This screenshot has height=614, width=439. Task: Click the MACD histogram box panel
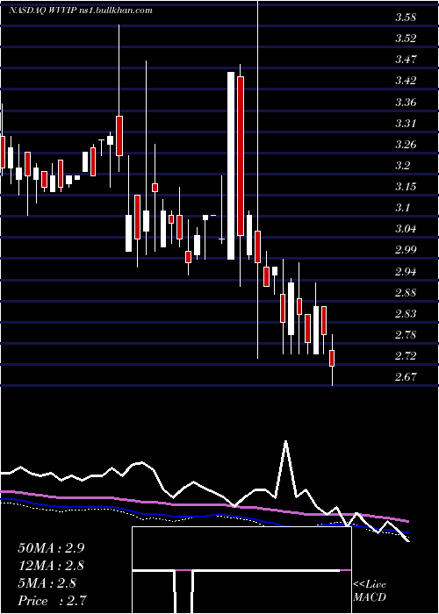point(241,570)
